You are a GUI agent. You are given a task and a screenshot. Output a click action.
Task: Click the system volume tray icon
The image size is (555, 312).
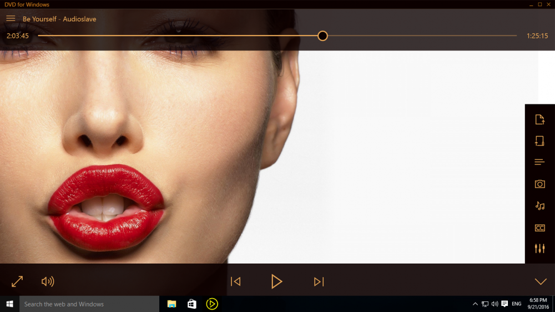tap(495, 304)
